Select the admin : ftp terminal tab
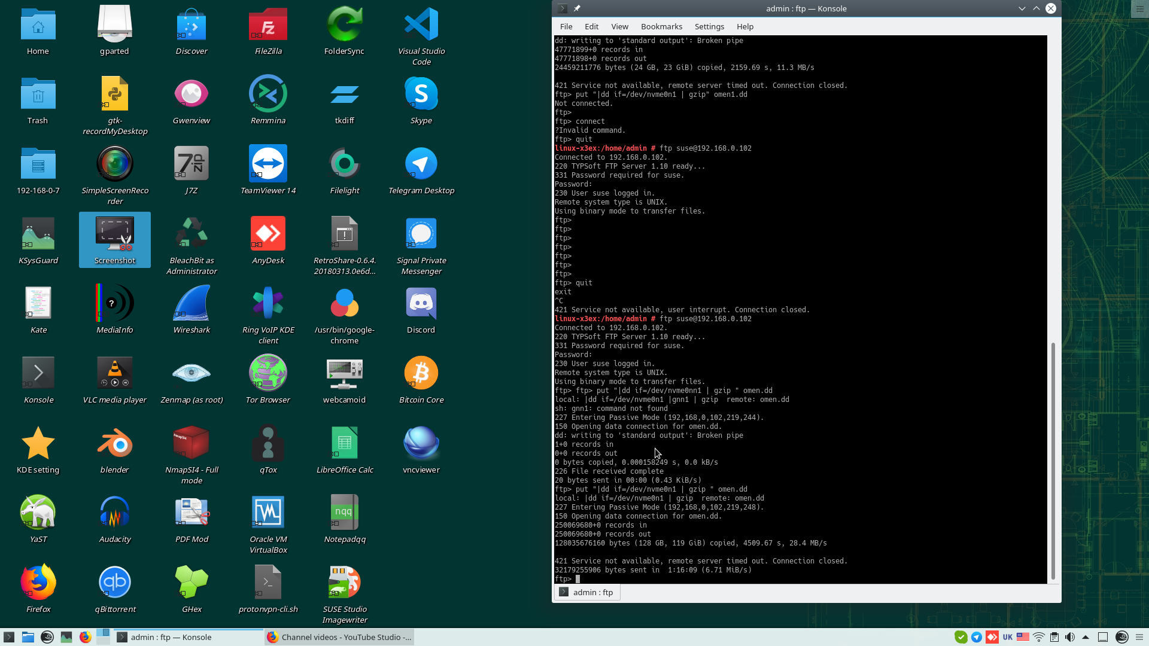Viewport: 1149px width, 646px height. pos(586,592)
